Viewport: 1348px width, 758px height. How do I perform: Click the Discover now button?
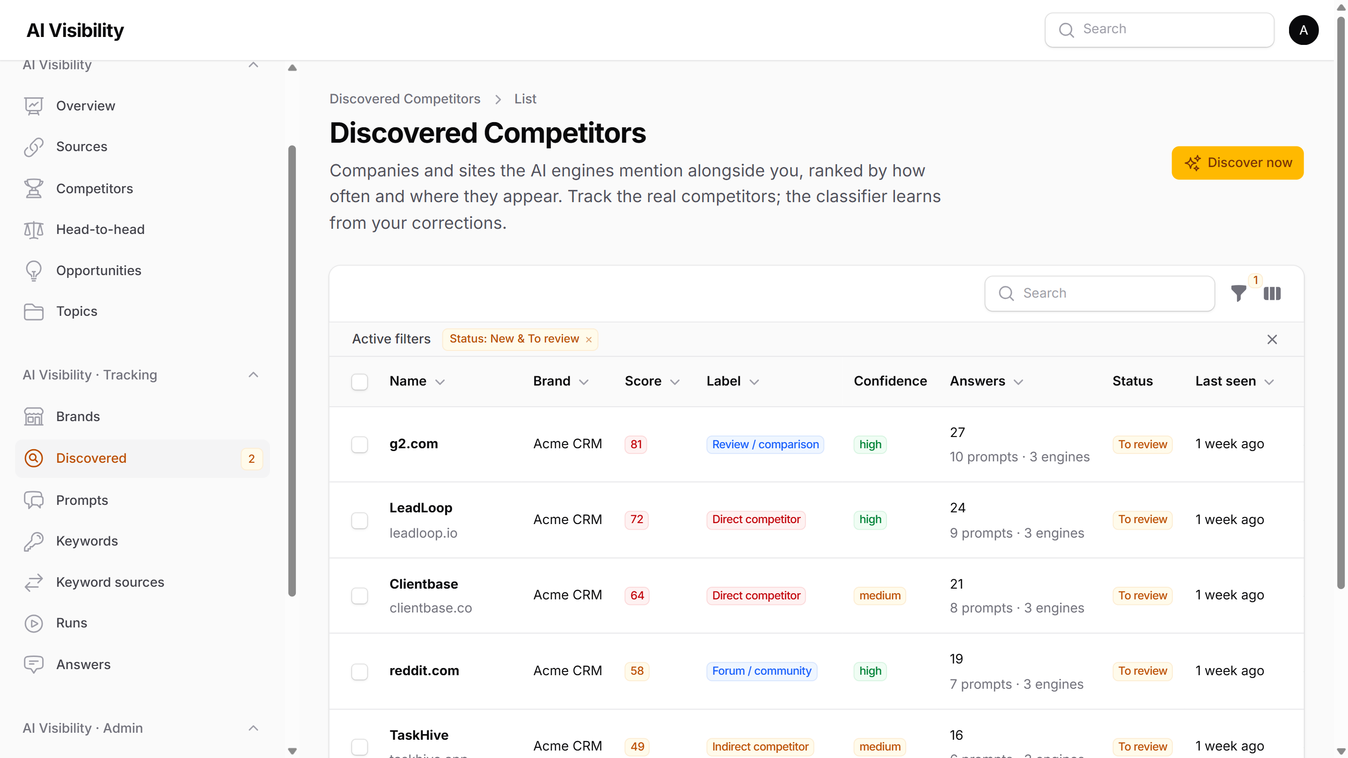click(1238, 163)
